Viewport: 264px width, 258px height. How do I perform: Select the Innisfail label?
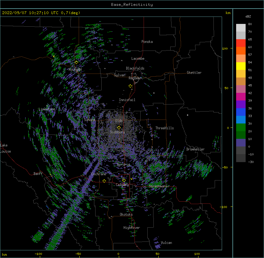pyautogui.click(x=127, y=100)
